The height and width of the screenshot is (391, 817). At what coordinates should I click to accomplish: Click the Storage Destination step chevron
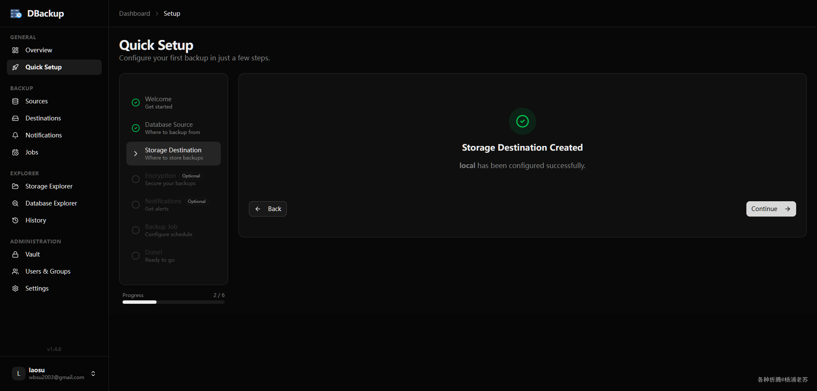136,154
